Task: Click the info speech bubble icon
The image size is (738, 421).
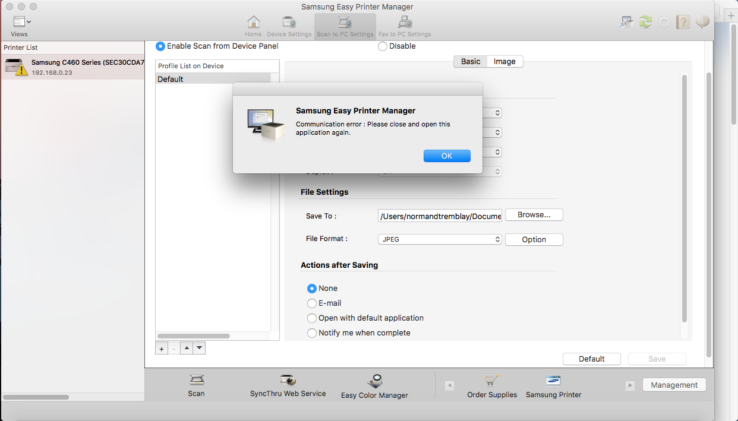Action: tap(702, 22)
